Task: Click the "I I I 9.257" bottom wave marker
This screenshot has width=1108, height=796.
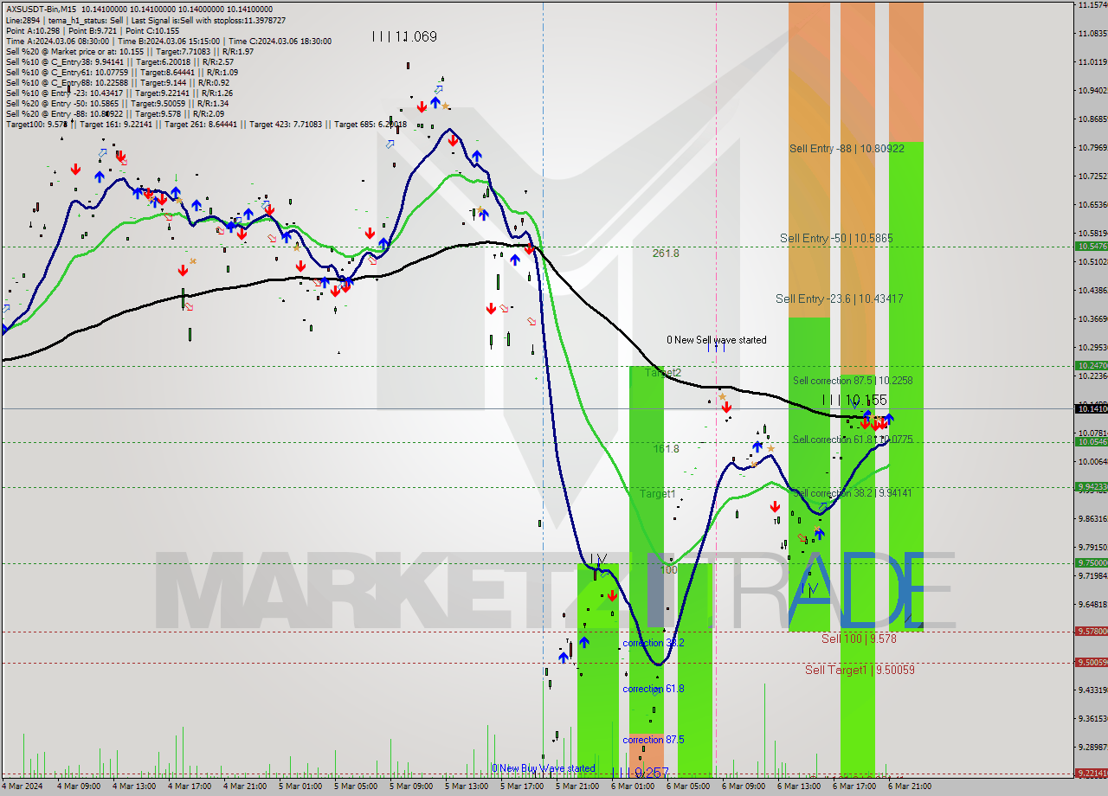Action: coord(641,773)
